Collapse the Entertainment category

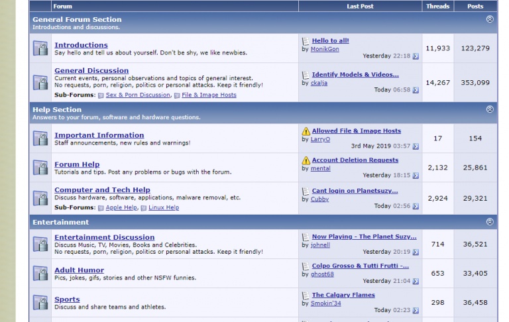point(490,222)
